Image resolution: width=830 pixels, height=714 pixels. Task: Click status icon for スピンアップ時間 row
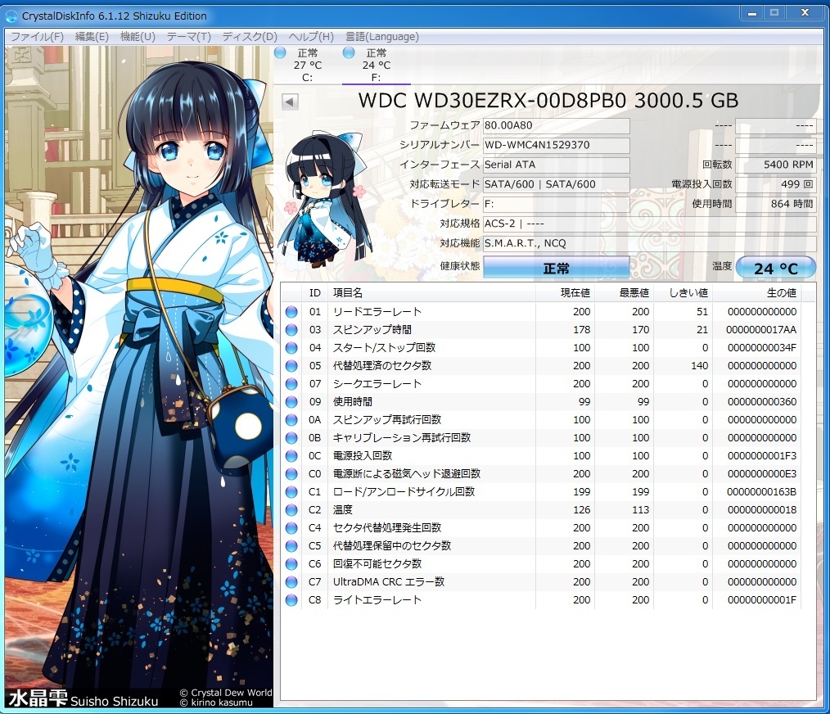[291, 330]
